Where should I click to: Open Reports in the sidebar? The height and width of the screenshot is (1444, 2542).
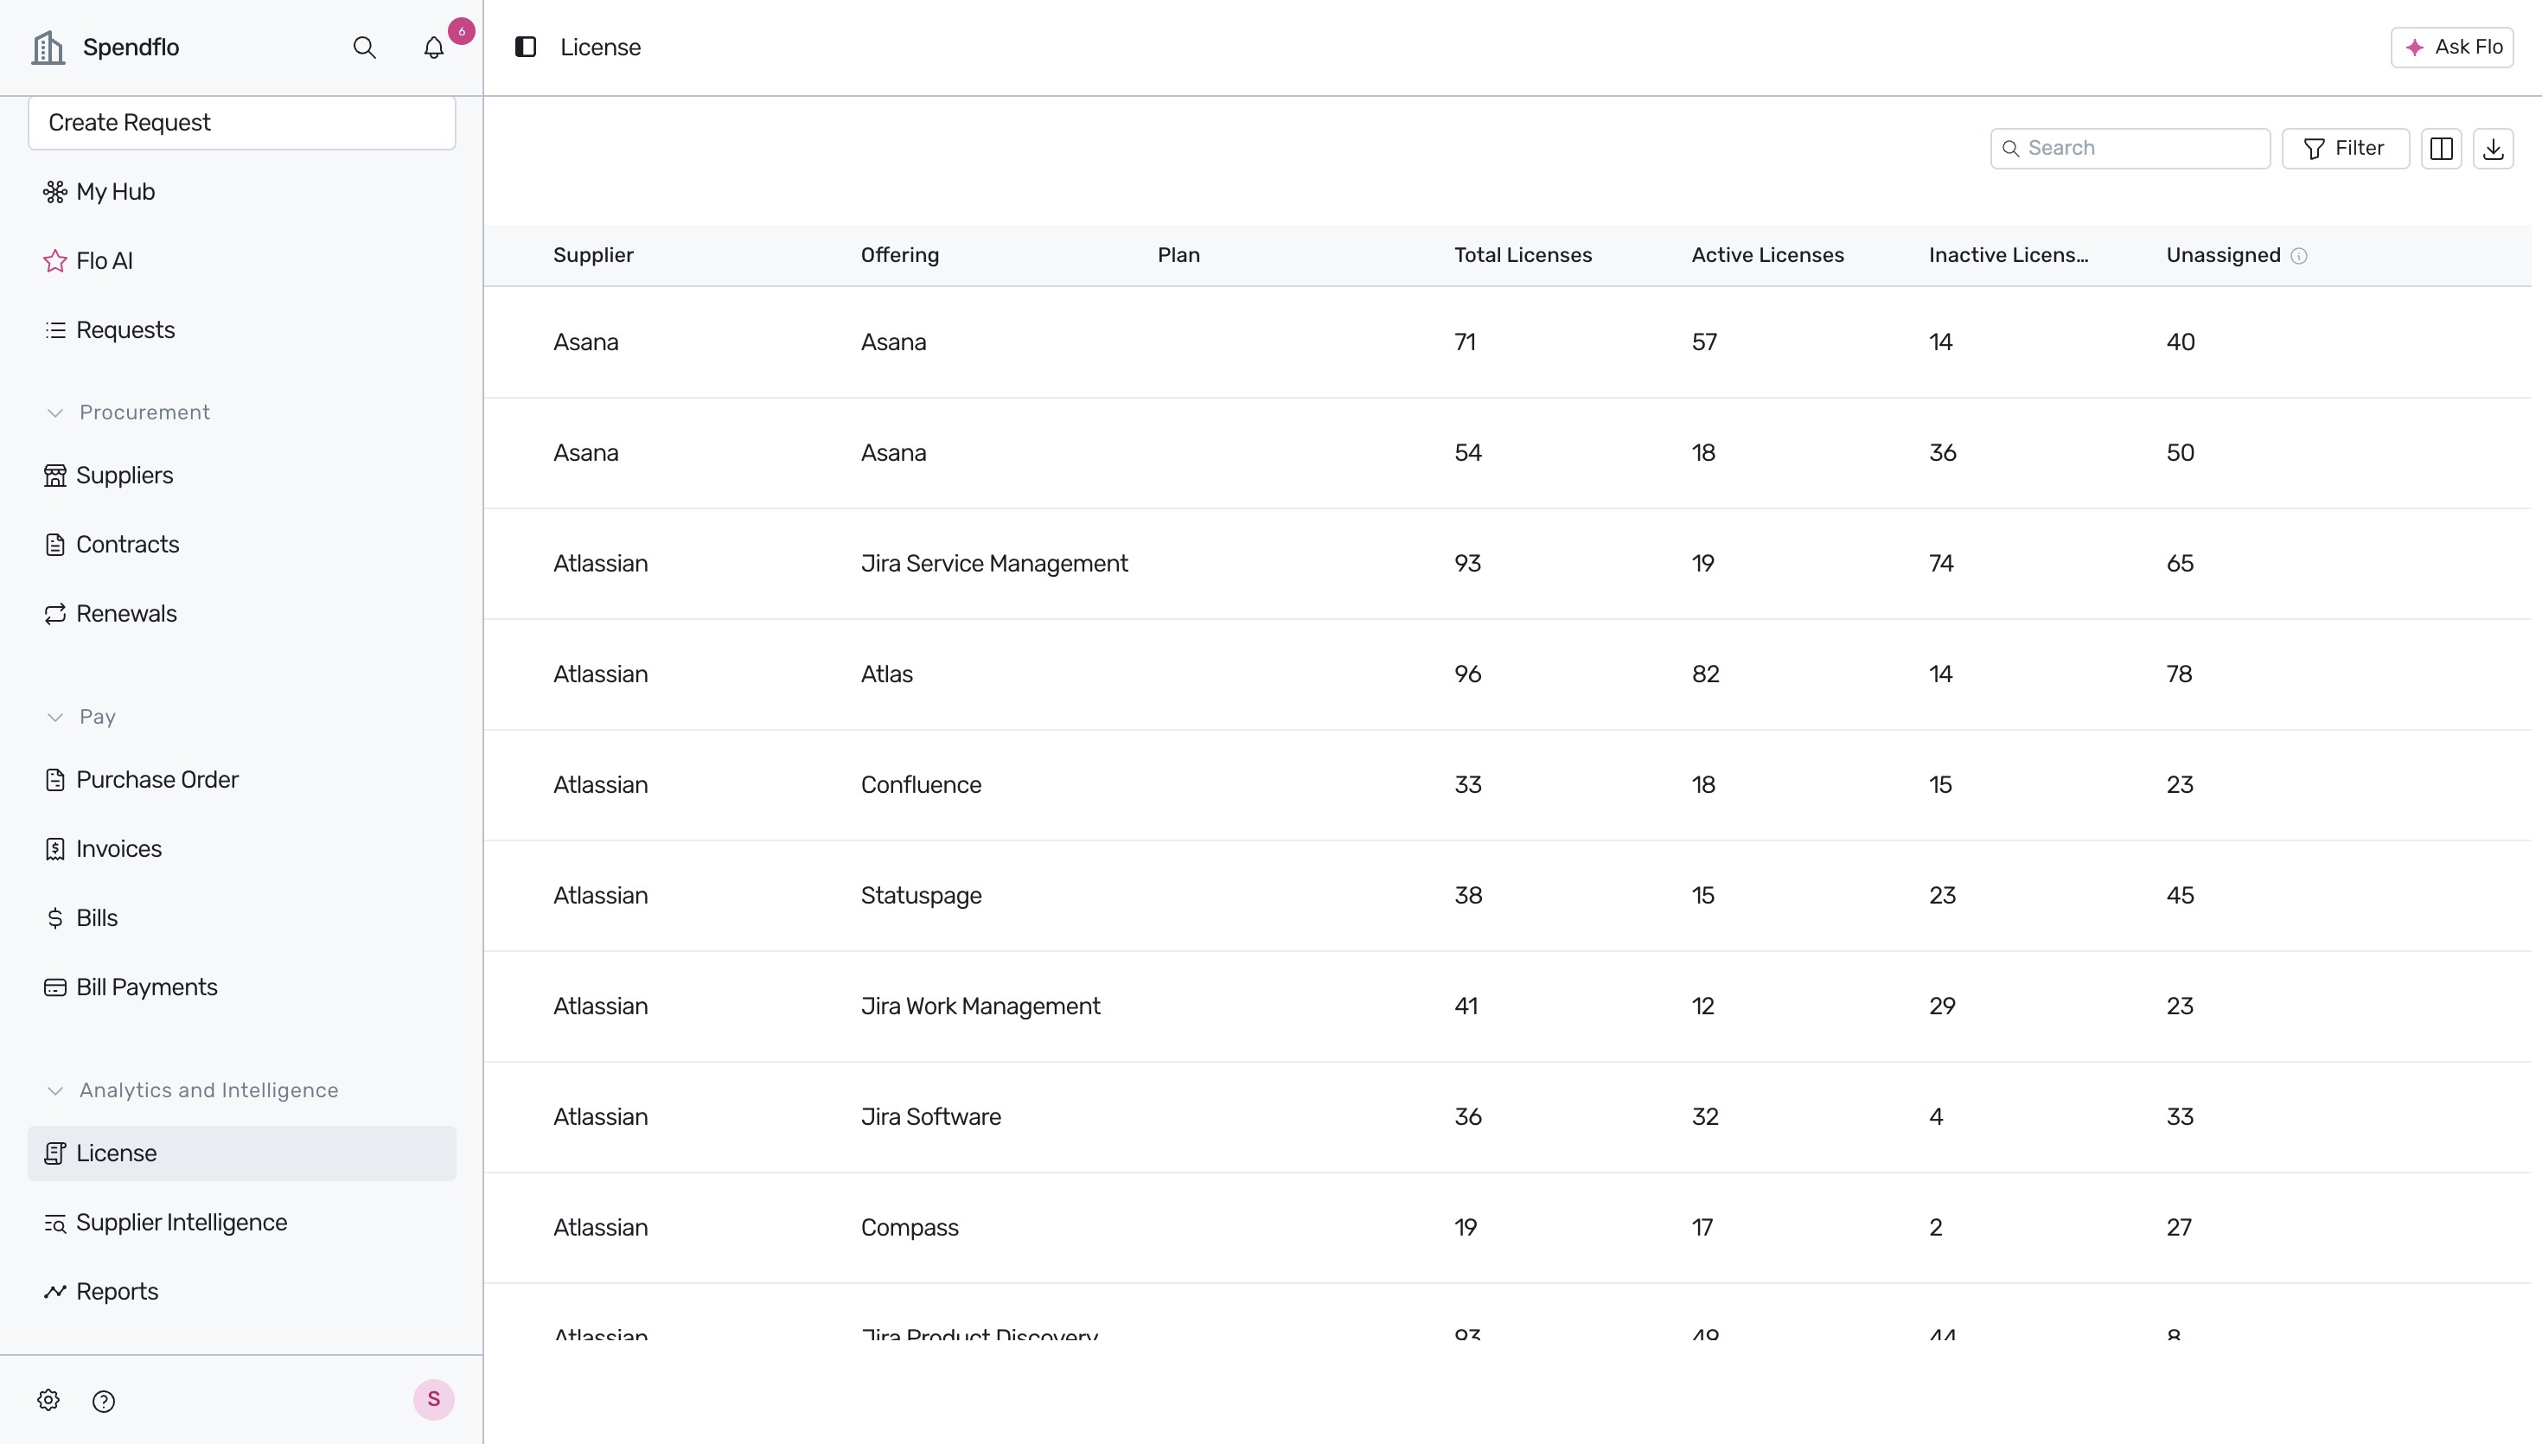(242, 1293)
